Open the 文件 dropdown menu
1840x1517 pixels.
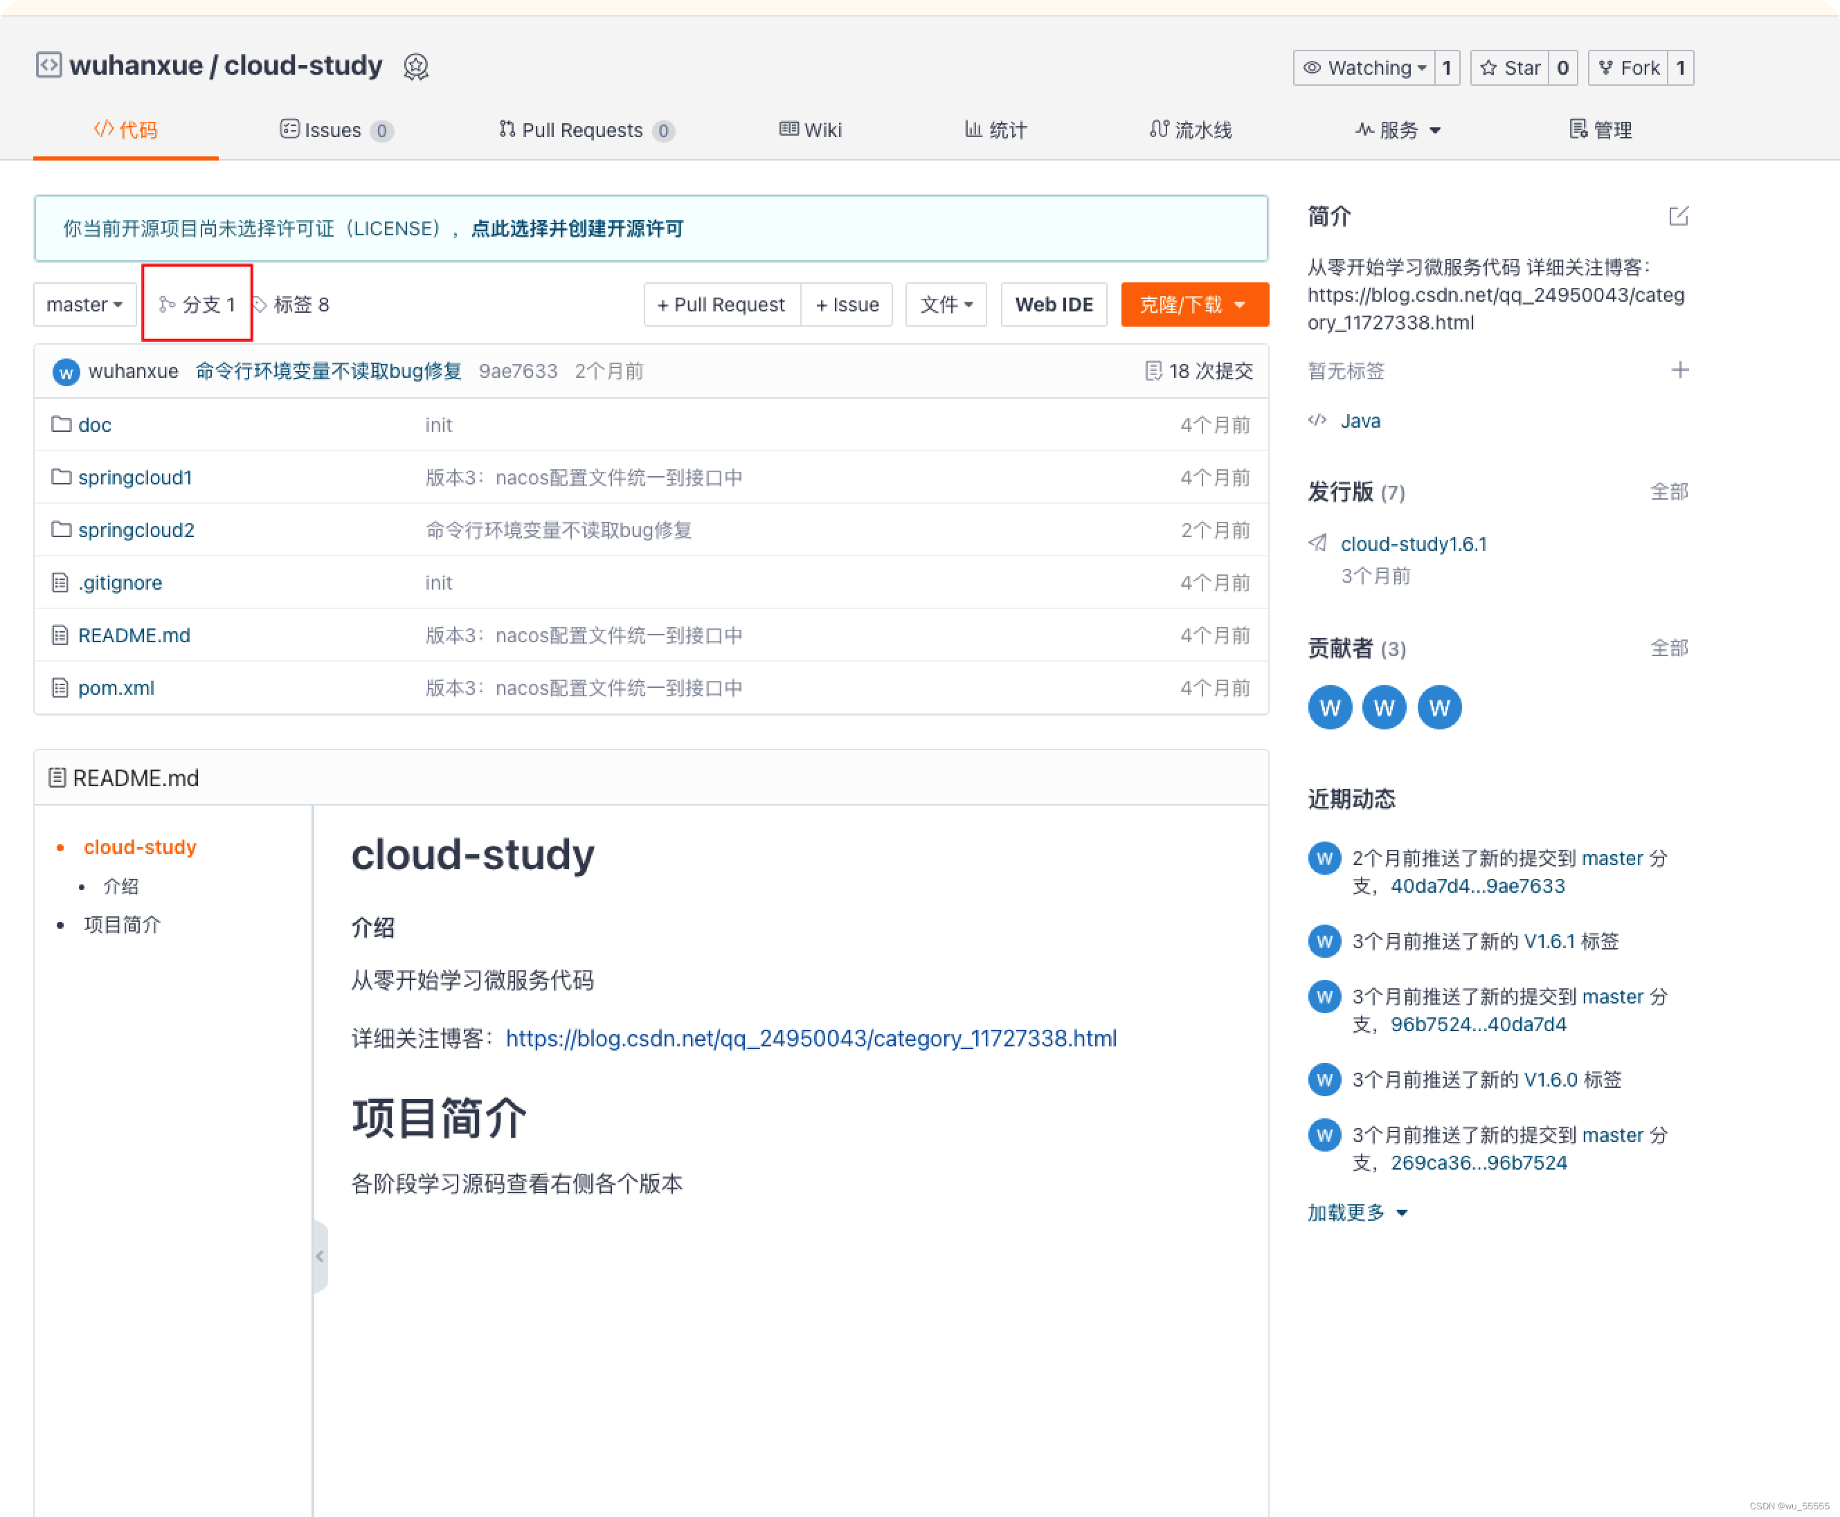point(946,305)
